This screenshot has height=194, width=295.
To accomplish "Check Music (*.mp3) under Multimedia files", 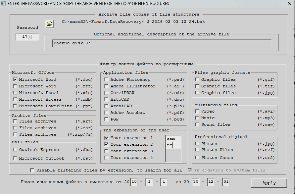I will 197,118.
